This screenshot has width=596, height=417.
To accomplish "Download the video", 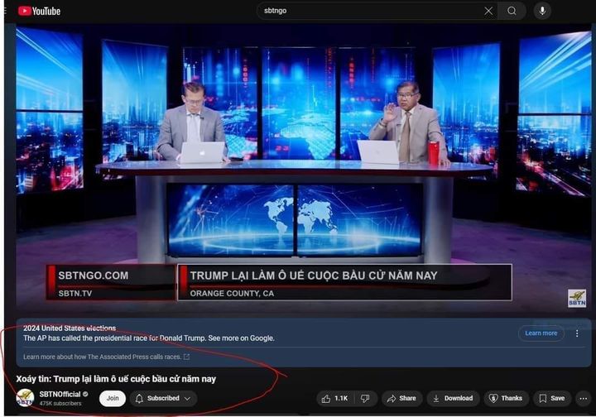I will pos(452,398).
